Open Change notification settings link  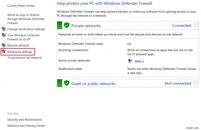pyautogui.click(x=26, y=29)
